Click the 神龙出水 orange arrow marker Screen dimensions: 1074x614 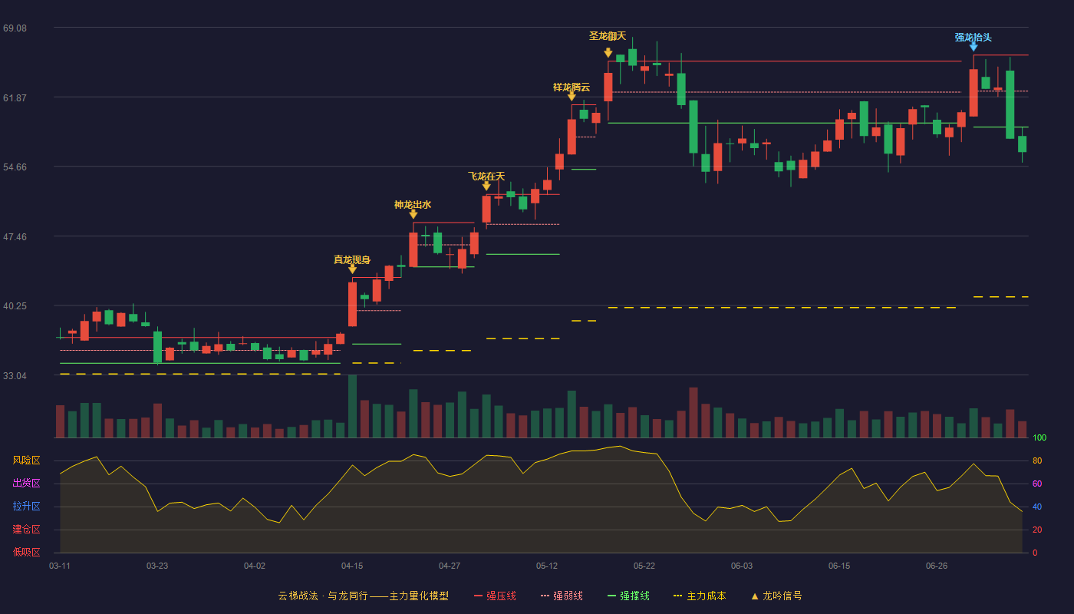413,214
